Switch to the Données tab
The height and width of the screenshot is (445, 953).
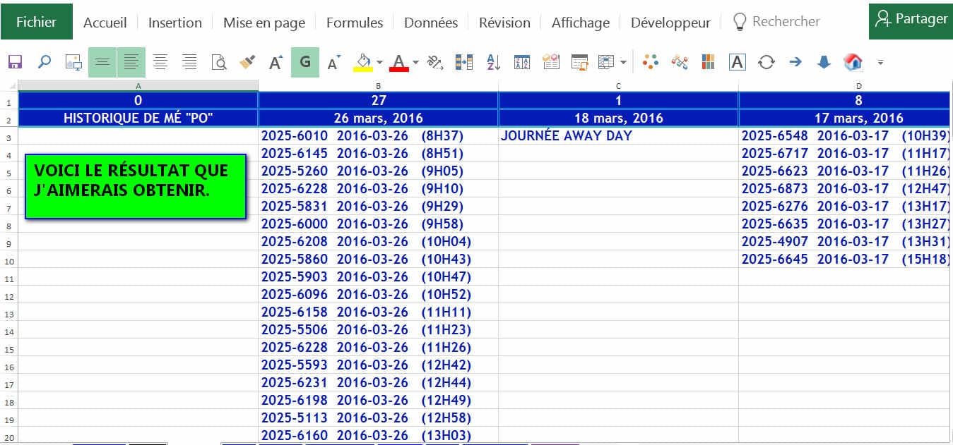click(430, 23)
